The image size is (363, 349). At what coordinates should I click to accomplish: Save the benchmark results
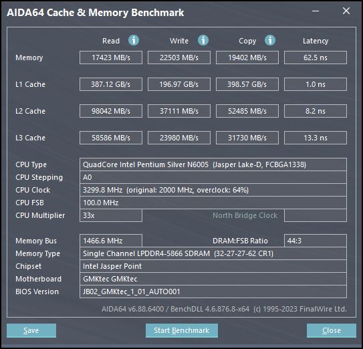31,330
